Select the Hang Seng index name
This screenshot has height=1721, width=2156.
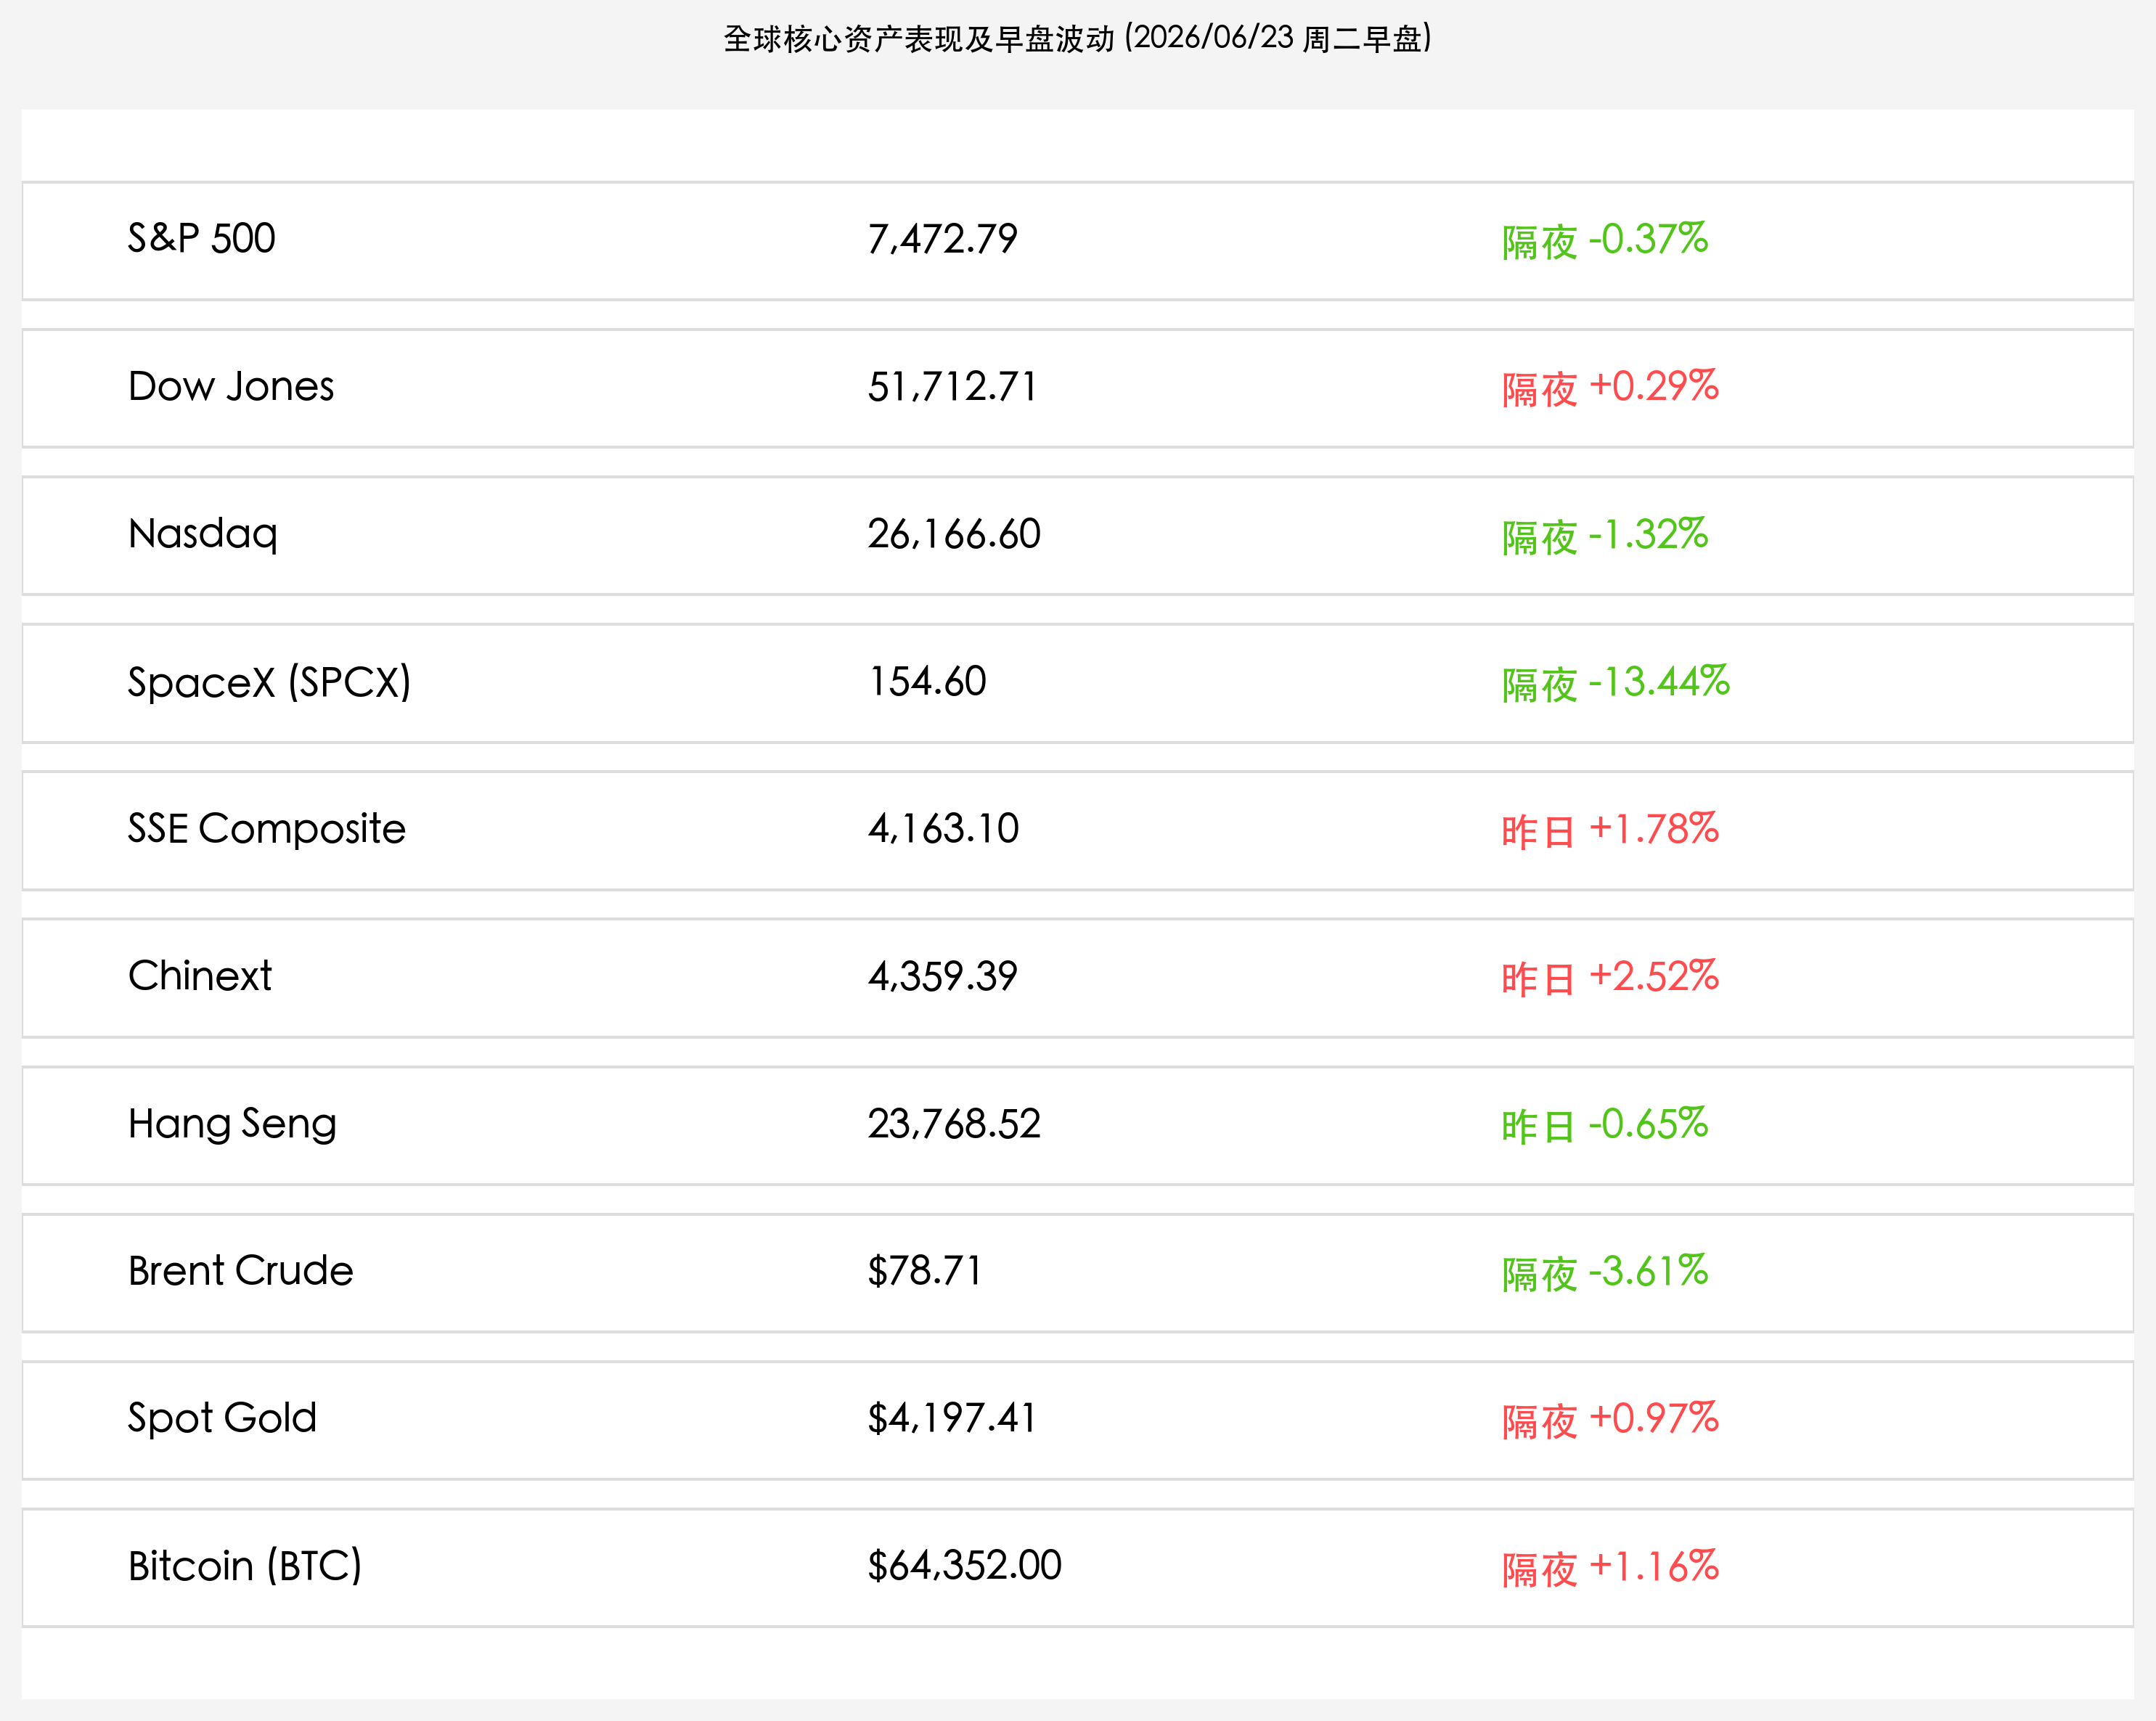232,1124
